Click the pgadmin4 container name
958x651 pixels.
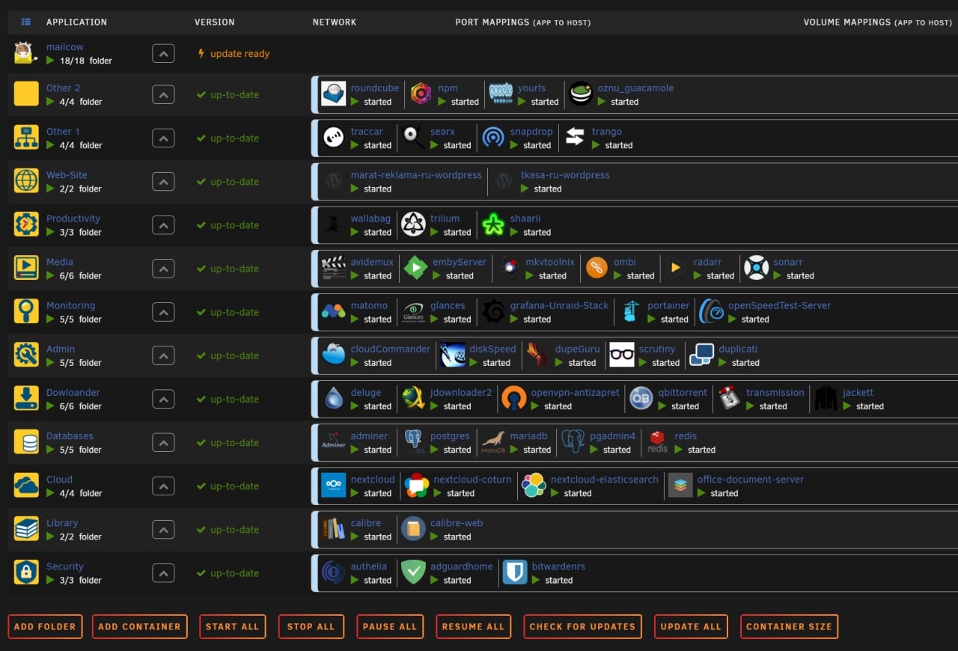(x=612, y=435)
